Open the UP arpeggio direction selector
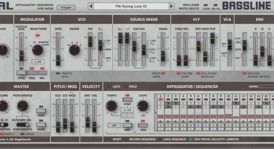 click(x=114, y=125)
